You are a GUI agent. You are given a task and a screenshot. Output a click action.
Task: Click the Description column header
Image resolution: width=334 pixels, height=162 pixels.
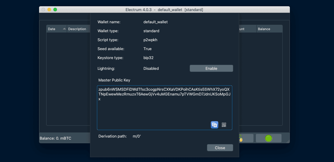(x=78, y=29)
